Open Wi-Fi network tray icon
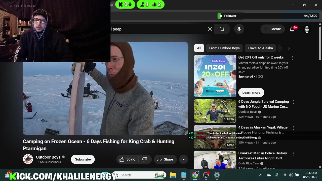Screen dimensions: 322x181 (285, 175)
